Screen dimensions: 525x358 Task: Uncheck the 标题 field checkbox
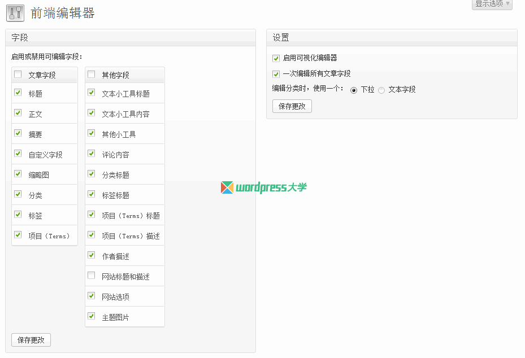[x=18, y=93]
